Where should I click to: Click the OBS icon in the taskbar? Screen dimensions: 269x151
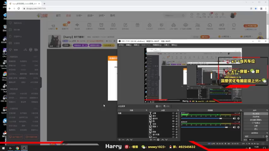24,148
